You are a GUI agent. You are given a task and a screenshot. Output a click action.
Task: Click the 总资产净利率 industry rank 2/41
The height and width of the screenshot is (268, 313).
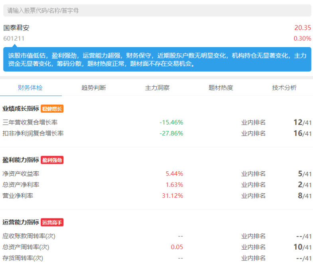point(304,185)
